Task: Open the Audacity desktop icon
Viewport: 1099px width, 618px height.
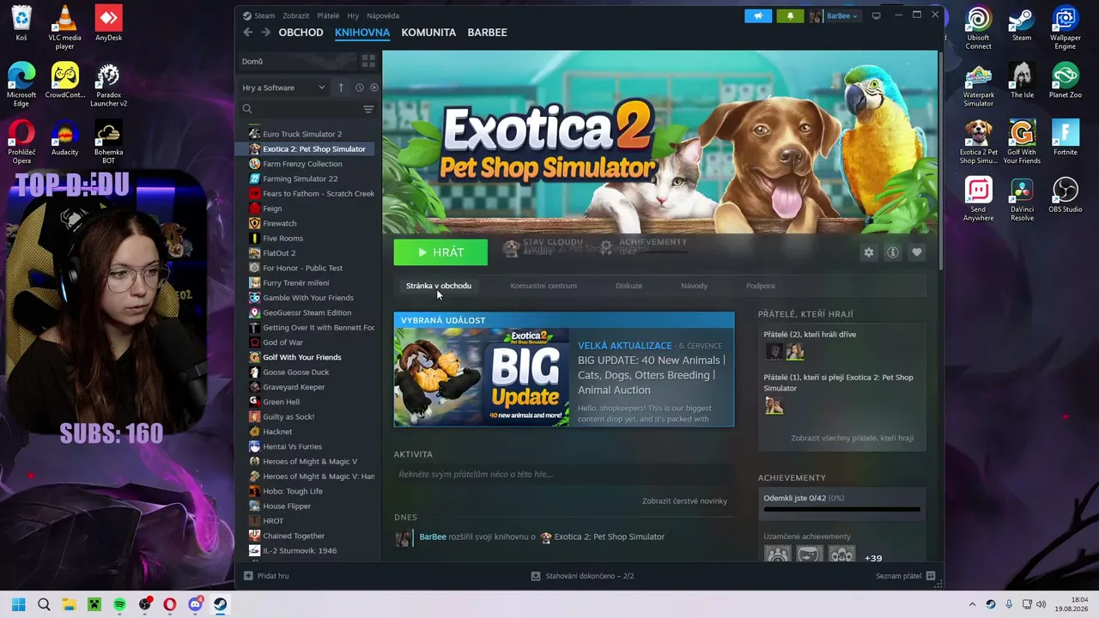Action: 64,138
